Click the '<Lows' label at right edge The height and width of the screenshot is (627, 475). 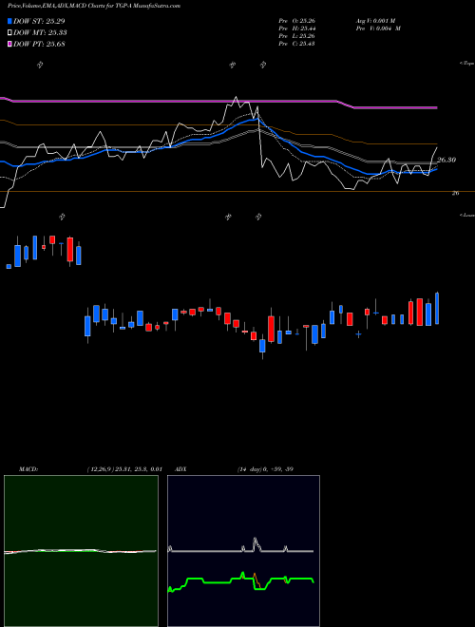coord(466,215)
